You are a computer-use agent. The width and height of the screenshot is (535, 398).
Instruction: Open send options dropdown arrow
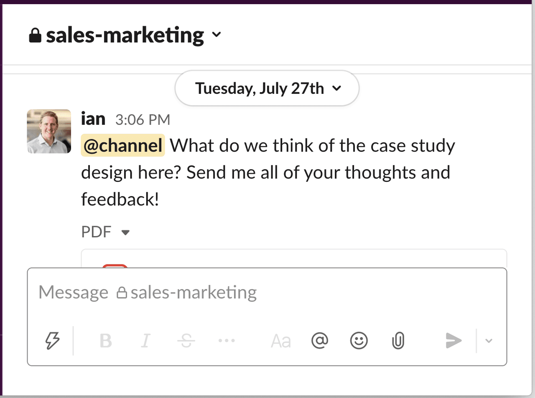489,341
